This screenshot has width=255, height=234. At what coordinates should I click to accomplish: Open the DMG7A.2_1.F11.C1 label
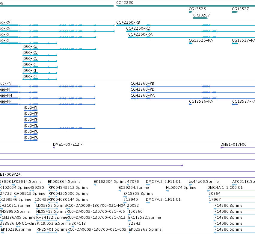[x=163, y=200]
